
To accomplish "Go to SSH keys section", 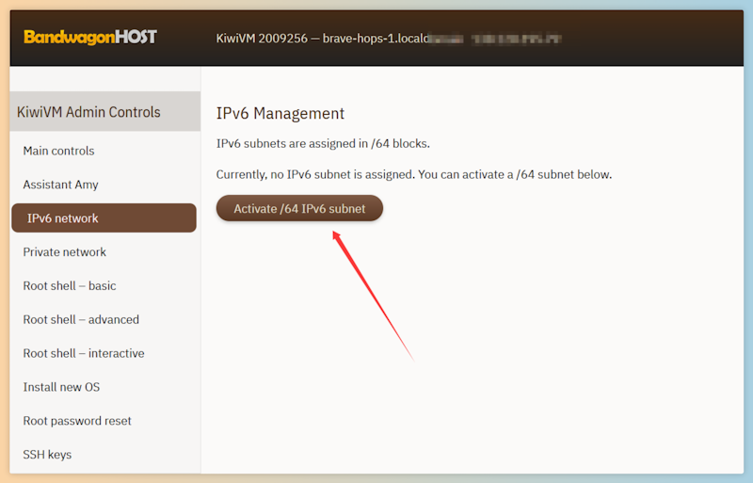I will (47, 455).
